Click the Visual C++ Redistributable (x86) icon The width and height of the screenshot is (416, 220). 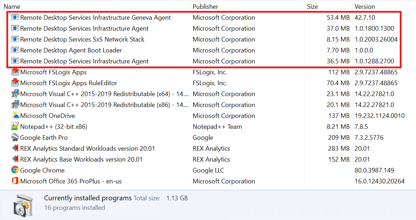pos(15,105)
